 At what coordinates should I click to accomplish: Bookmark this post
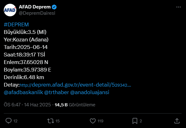point(135,121)
